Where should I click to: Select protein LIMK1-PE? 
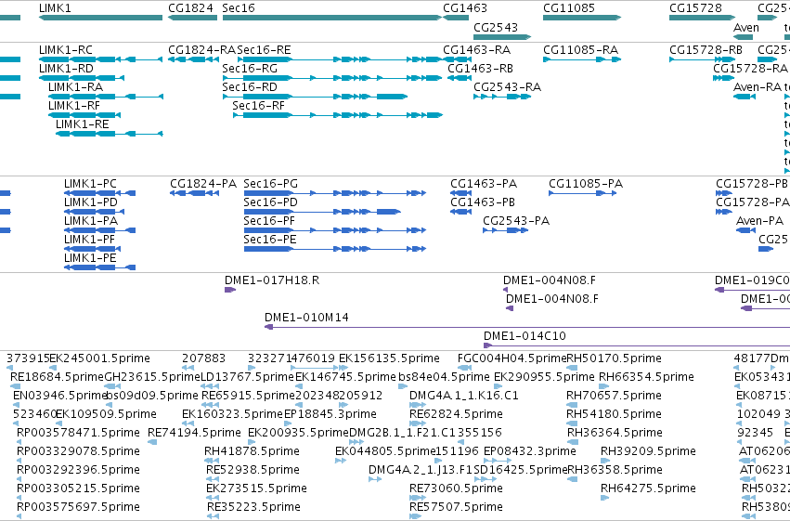(x=90, y=258)
